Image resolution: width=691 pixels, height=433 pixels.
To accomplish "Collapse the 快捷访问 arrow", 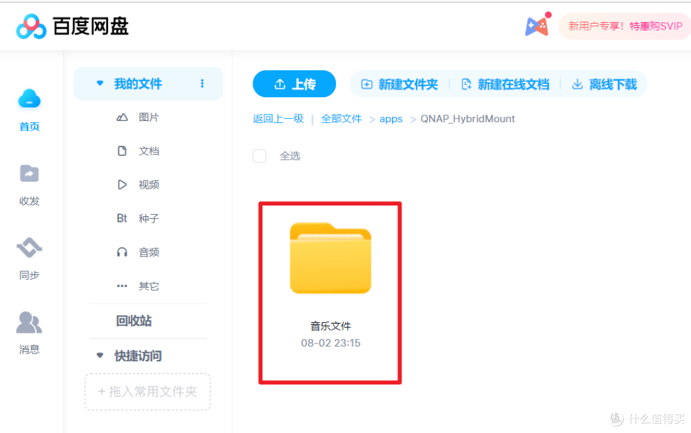I will 100,356.
